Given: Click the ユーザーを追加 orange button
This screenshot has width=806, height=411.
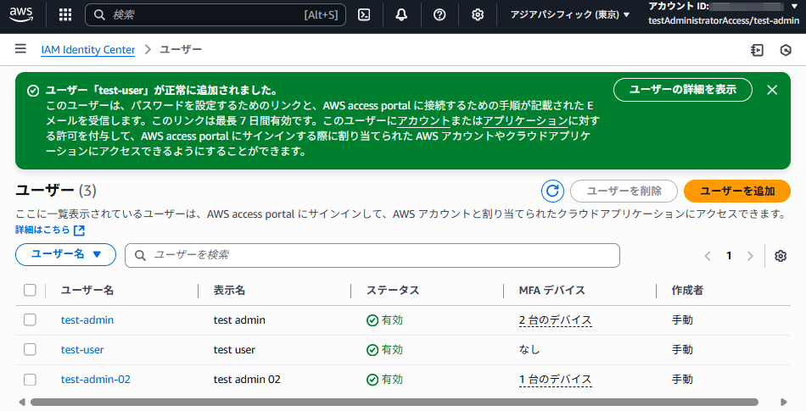Looking at the screenshot, I should 737,191.
